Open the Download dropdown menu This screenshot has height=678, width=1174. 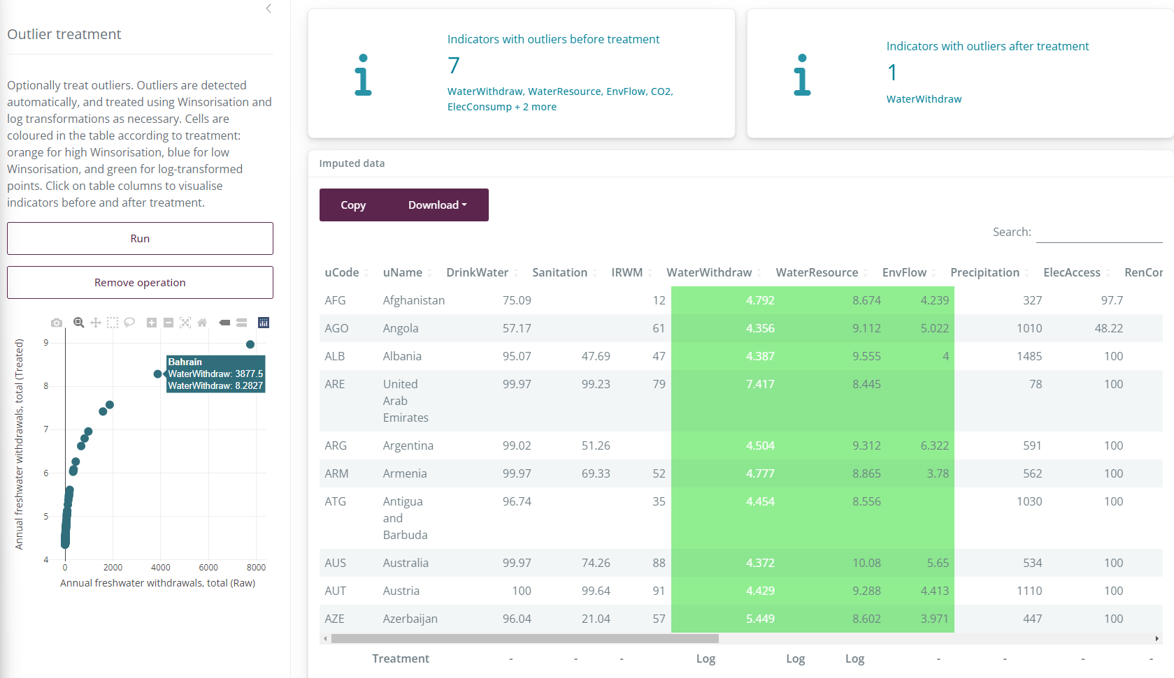tap(438, 205)
